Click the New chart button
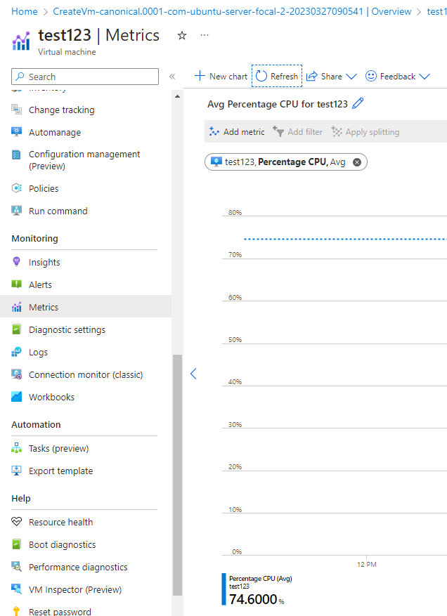Image resolution: width=447 pixels, height=616 pixels. (x=221, y=77)
